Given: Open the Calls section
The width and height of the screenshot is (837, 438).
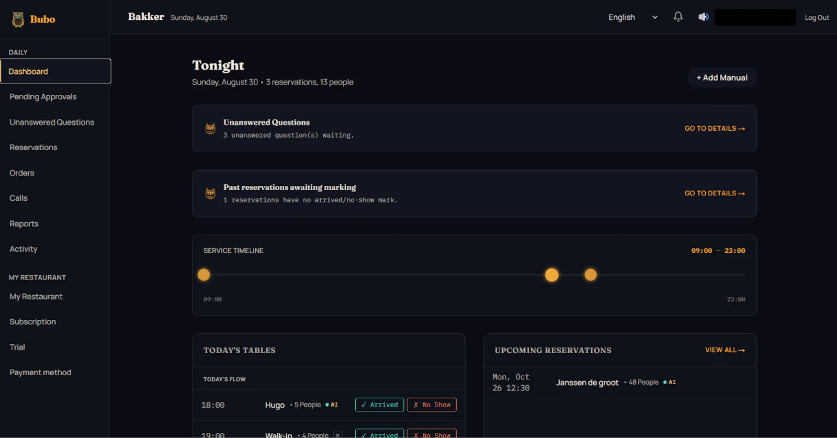Looking at the screenshot, I should pos(18,198).
